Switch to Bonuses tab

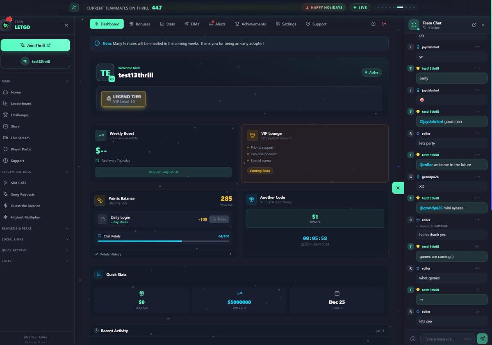[140, 24]
